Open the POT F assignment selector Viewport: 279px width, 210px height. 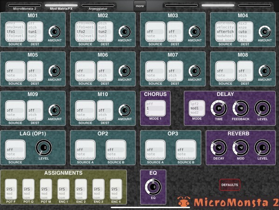coord(11,189)
